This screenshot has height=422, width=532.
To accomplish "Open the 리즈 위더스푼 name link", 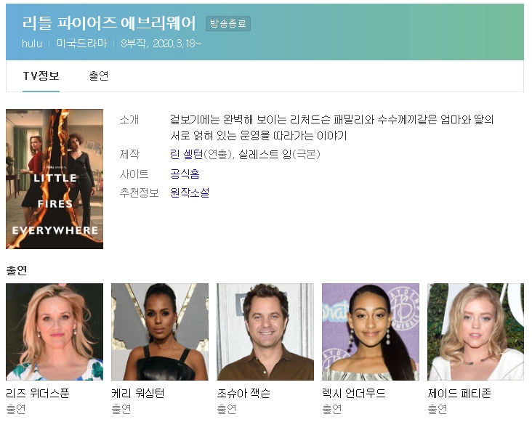I will [x=37, y=394].
